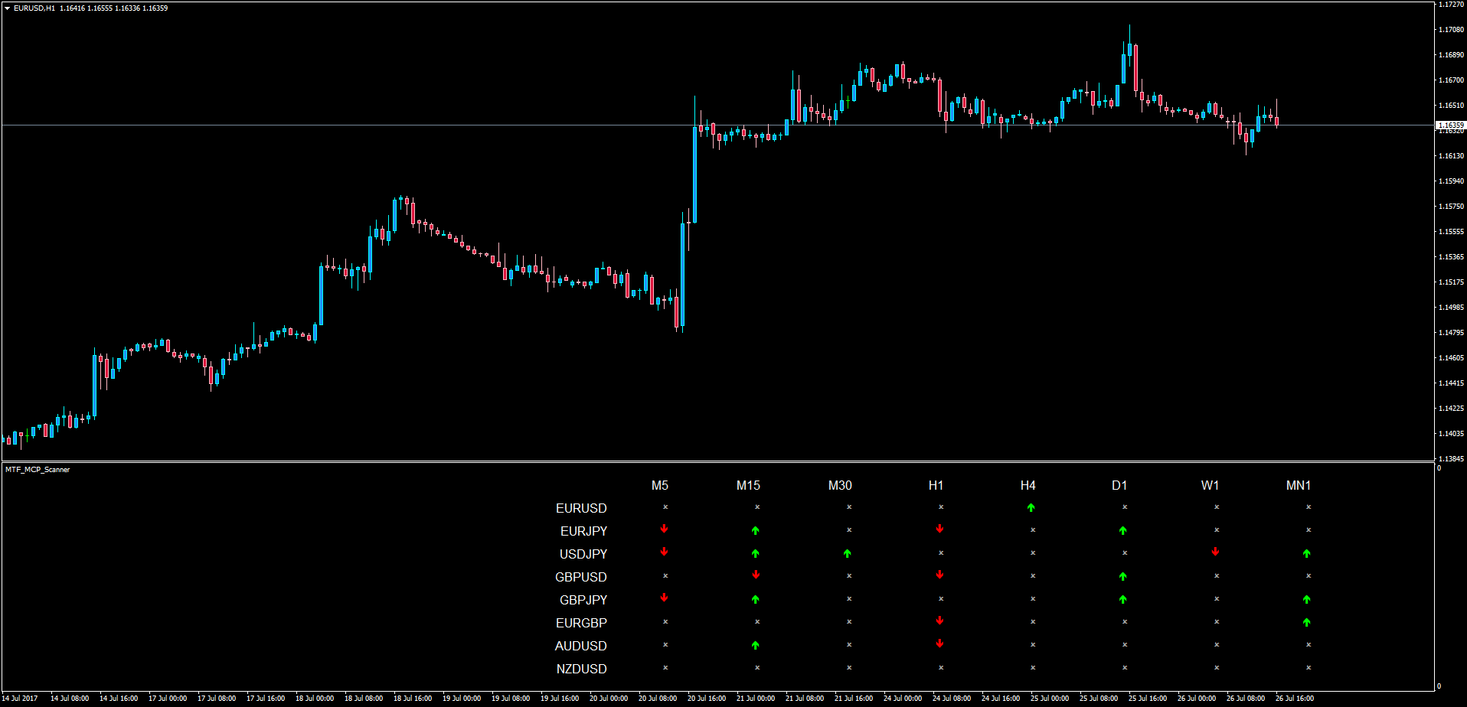Click the red W1 down arrow for USDJPY
The image size is (1467, 707).
click(1215, 552)
